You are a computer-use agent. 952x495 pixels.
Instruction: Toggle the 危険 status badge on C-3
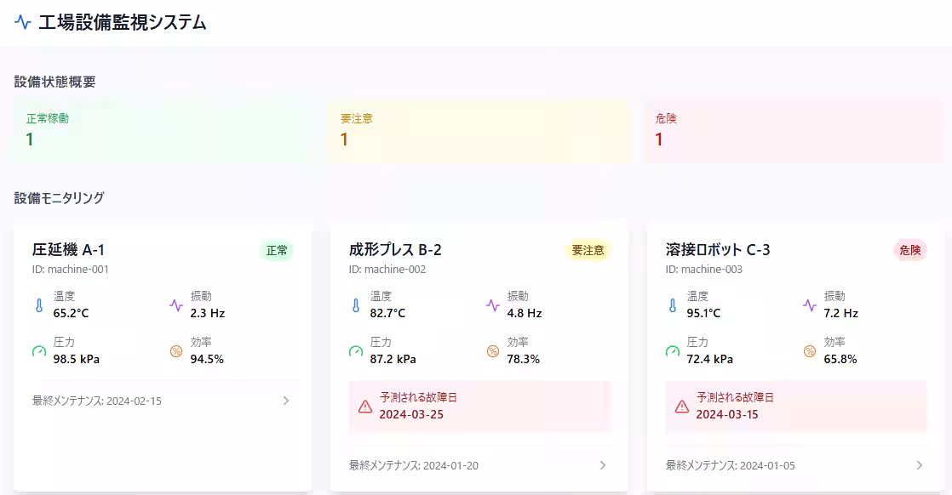[x=910, y=249]
